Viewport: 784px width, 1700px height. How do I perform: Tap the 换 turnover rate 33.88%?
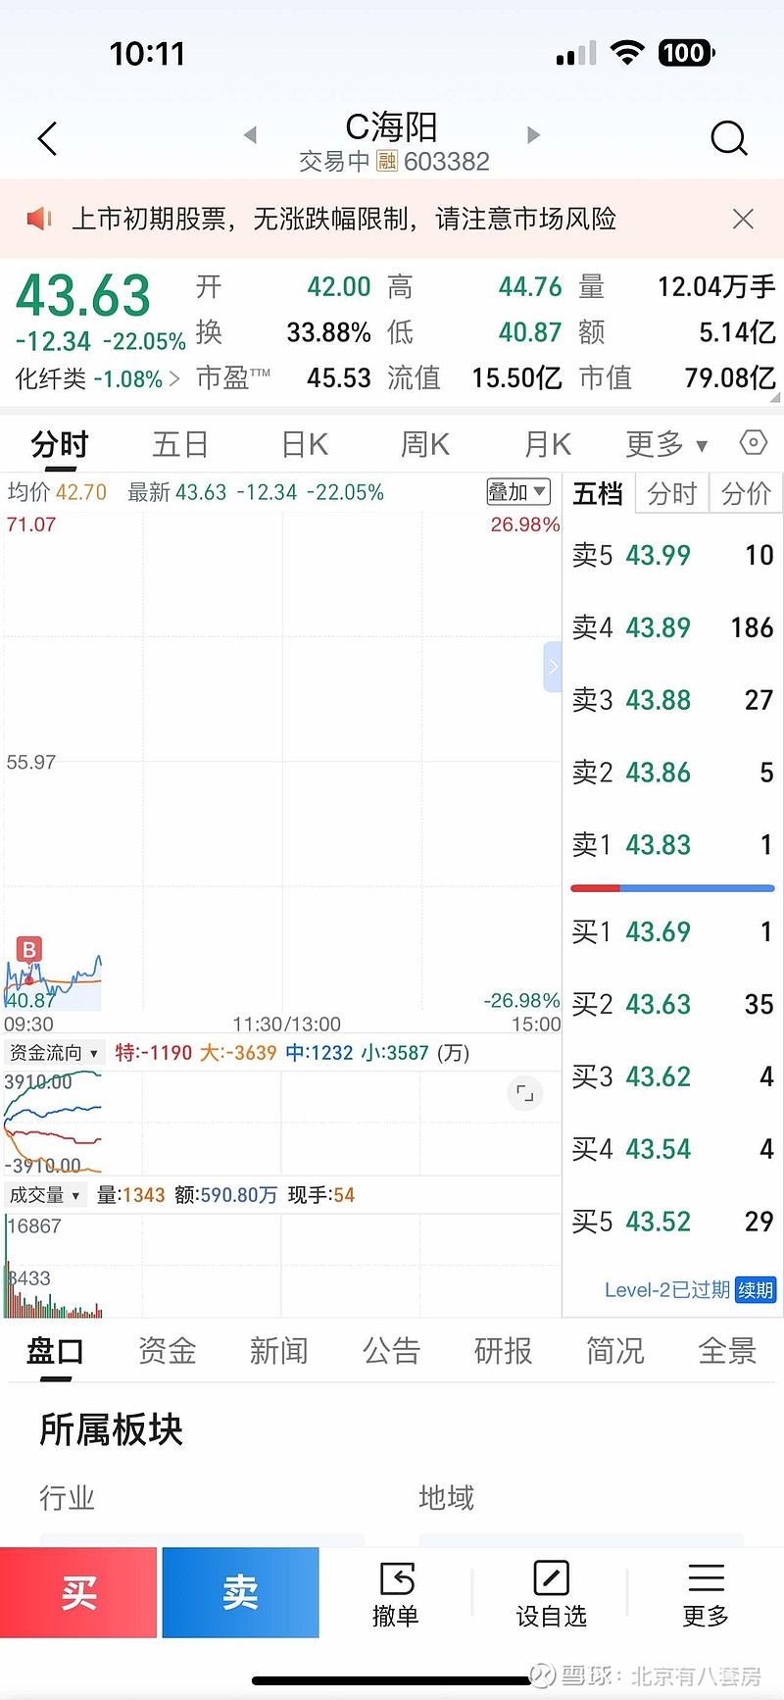coord(329,332)
